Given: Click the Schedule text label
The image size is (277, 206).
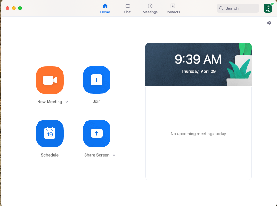Looking at the screenshot, I should tap(50, 155).
